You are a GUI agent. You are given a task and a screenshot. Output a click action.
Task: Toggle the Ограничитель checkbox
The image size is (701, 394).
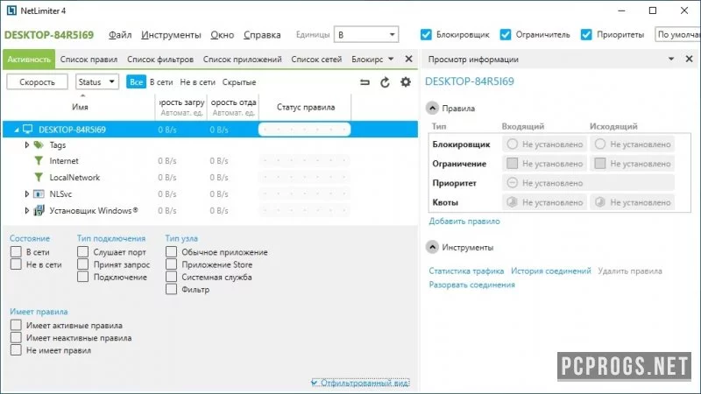(x=506, y=34)
